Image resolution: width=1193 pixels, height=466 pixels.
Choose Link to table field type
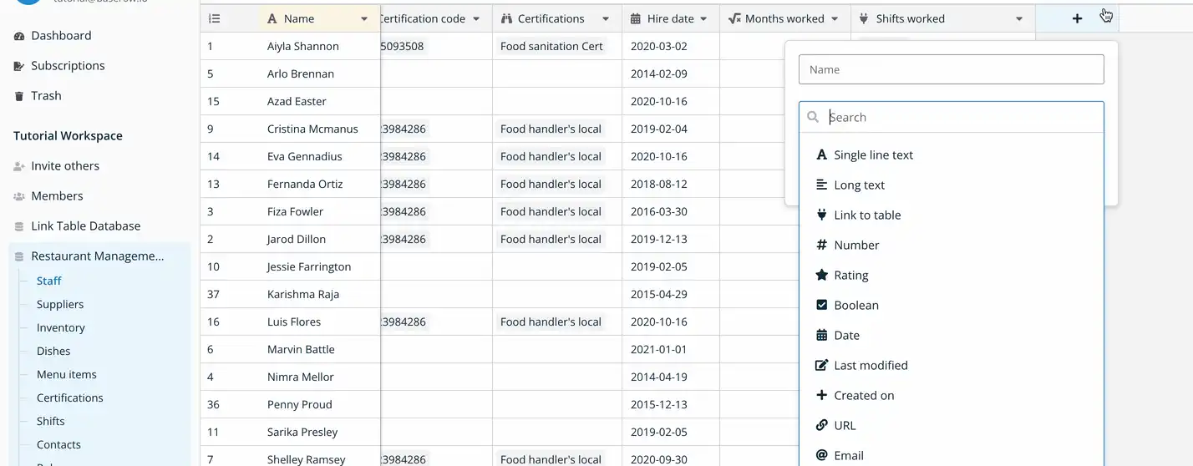[952, 215]
